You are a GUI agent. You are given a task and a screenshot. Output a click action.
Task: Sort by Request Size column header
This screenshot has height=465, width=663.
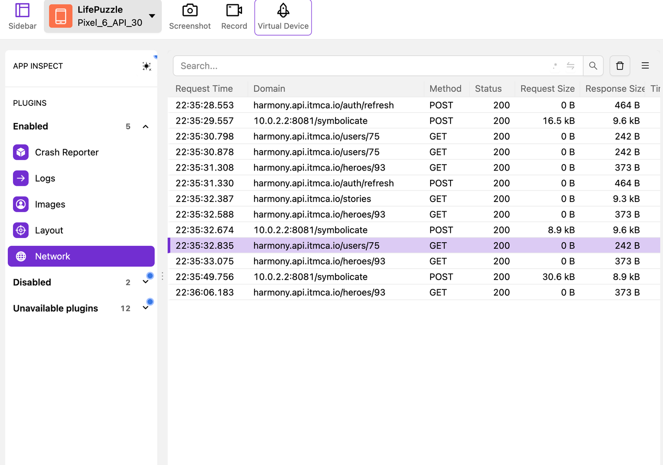[547, 89]
